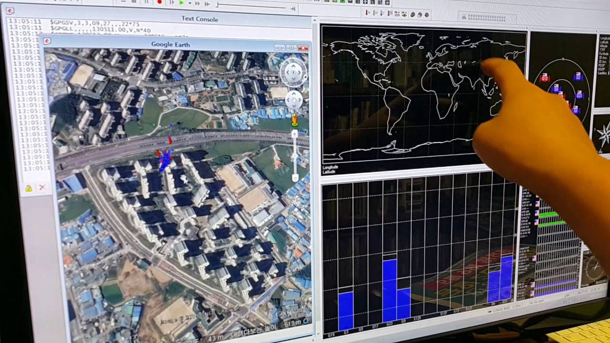Click the Text Console panel header

pos(199,19)
